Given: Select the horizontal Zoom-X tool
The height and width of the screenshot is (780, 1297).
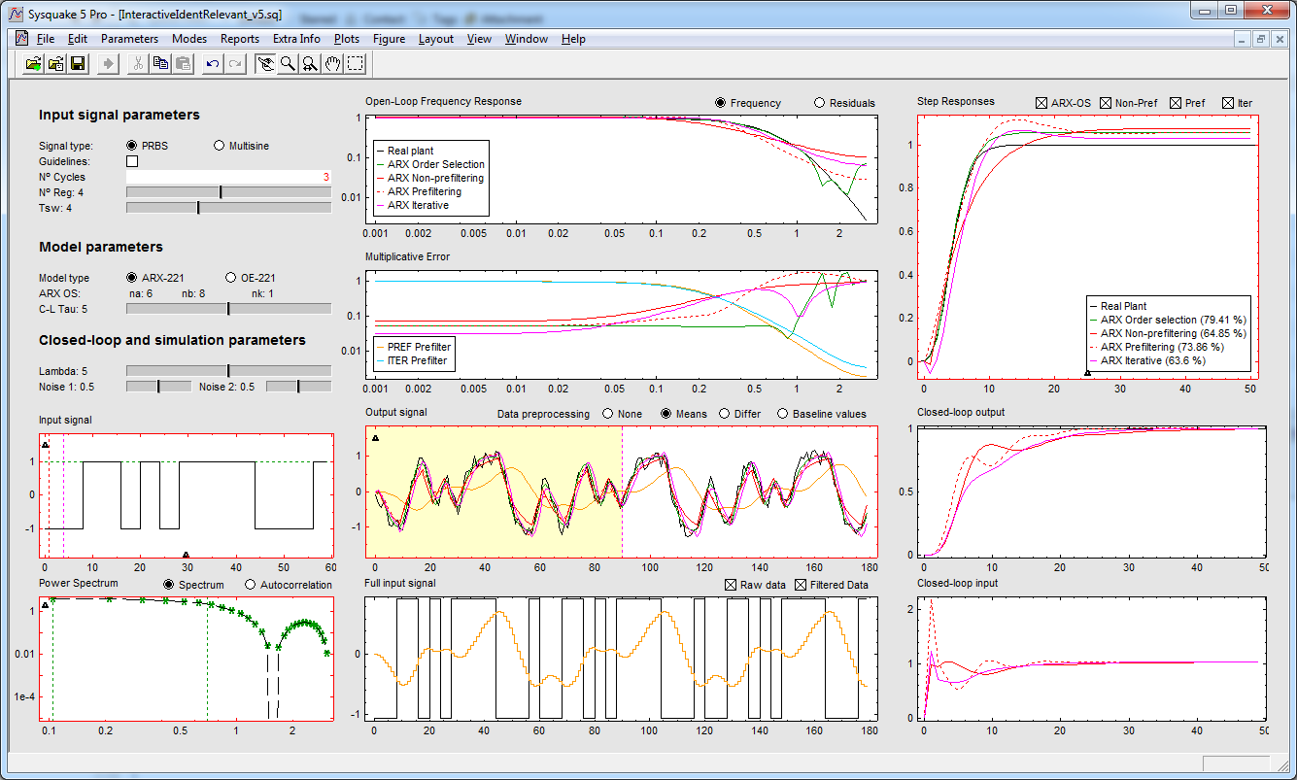Looking at the screenshot, I should [310, 64].
